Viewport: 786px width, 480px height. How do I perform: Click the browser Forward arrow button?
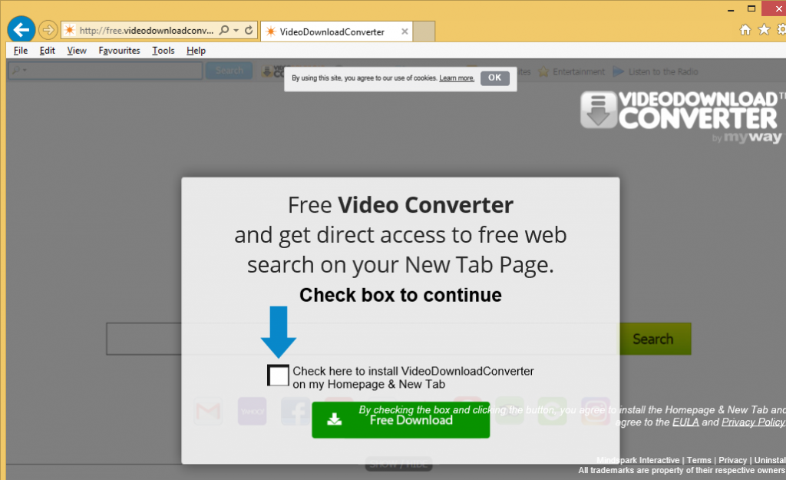[48, 31]
